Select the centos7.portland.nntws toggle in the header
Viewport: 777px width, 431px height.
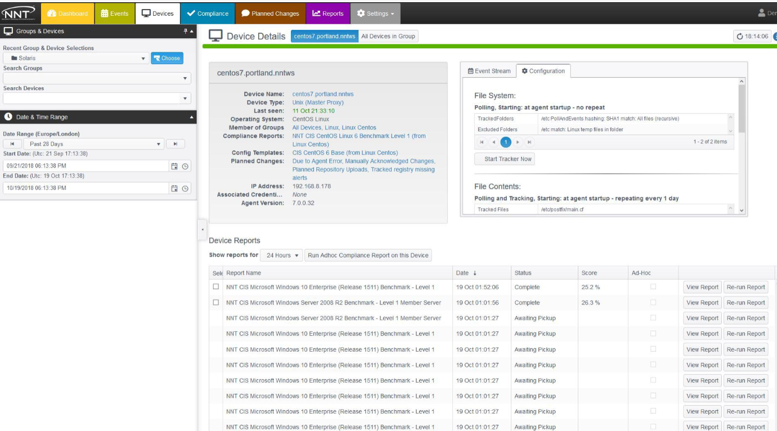[324, 37]
